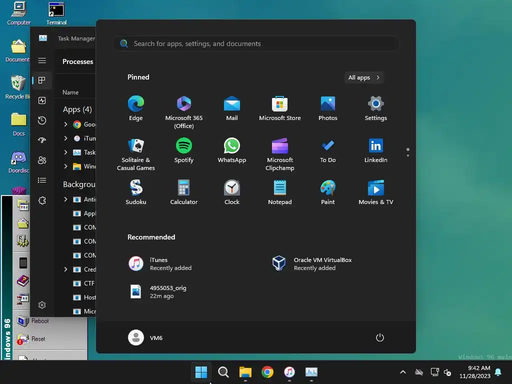Select the Docs folder on desktop
512x384 pixels.
coord(18,124)
